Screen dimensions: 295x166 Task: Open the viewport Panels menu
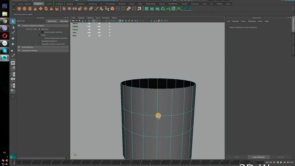coord(114,18)
